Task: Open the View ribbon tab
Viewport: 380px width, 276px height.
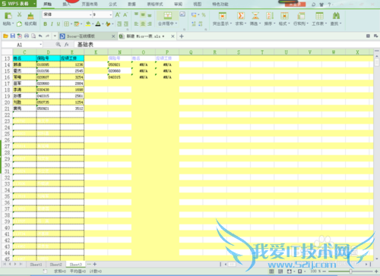Action: (x=198, y=4)
